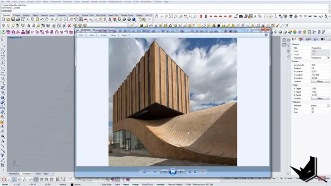
Task: Expand the Standard toolbar overflow arrow
Action: pyautogui.click(x=150, y=19)
